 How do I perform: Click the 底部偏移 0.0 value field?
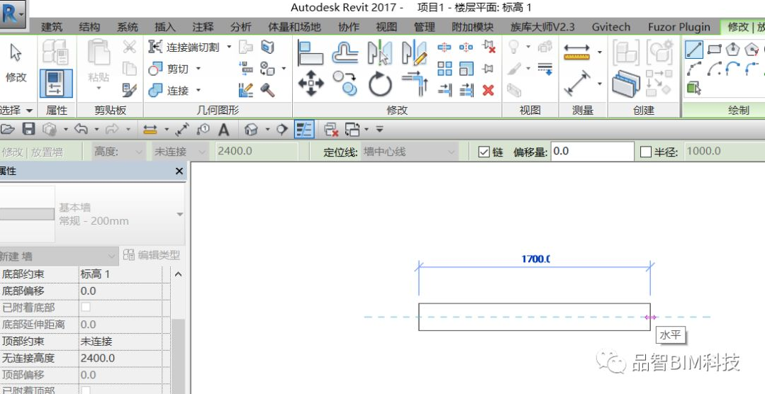pos(120,291)
